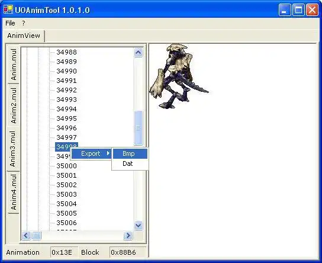Viewport: 322px width, 263px height.
Task: Select tree item 34994
Action: [66, 109]
